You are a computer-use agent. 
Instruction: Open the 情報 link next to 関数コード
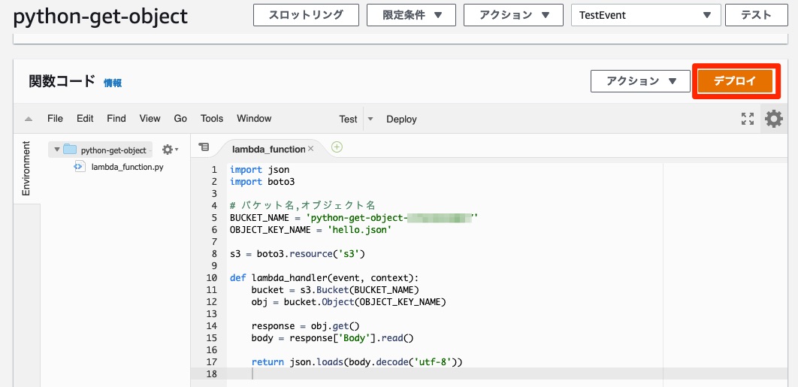(x=113, y=83)
